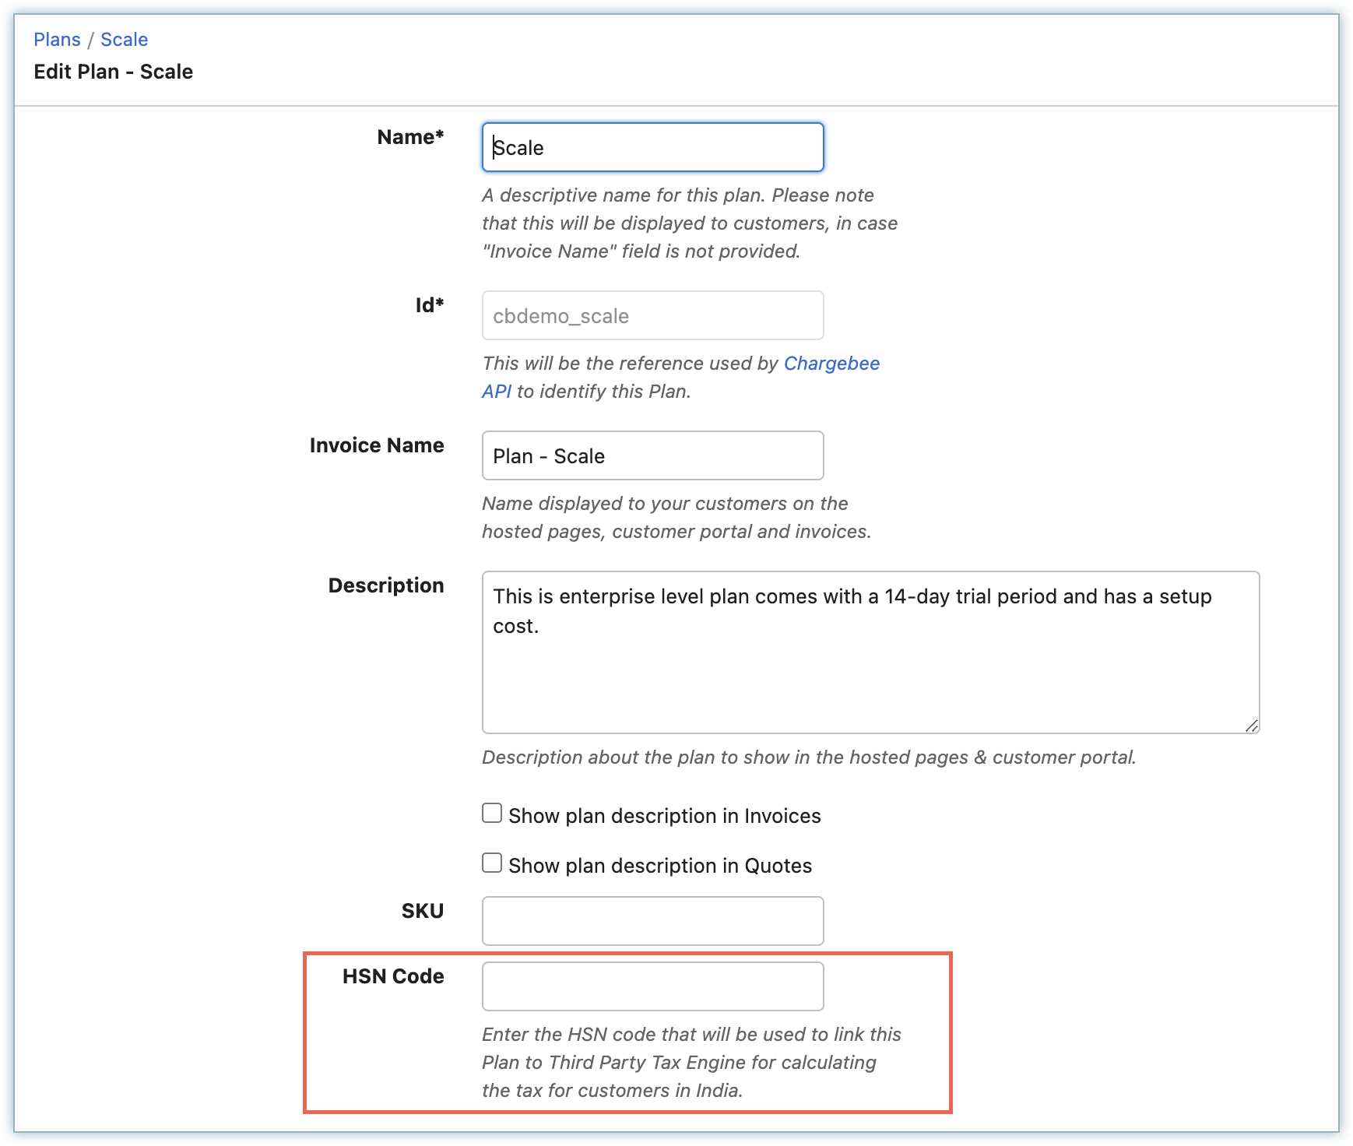The image size is (1353, 1146).
Task: Tick the Show plan description in Quotes checkbox
Action: coord(492,863)
